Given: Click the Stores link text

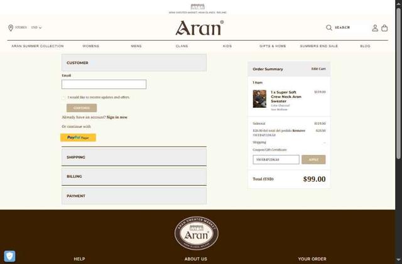Looking at the screenshot, I should pyautogui.click(x=21, y=28).
